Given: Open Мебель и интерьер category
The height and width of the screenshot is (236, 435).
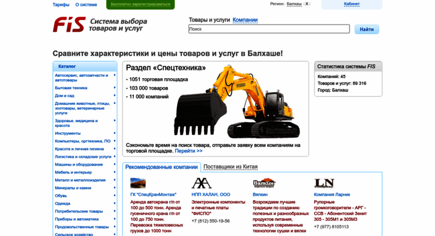Looking at the screenshot, I should point(73,172).
